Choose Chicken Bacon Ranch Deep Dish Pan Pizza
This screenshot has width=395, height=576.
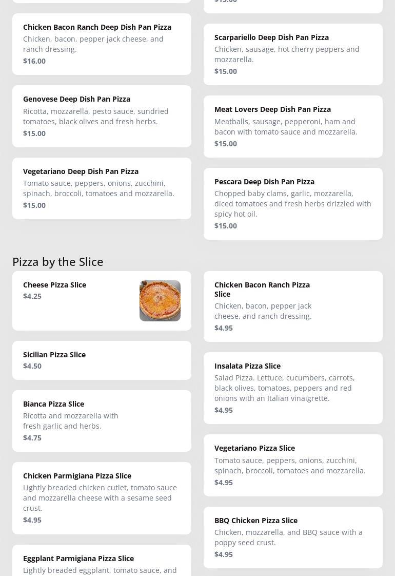coord(97,27)
